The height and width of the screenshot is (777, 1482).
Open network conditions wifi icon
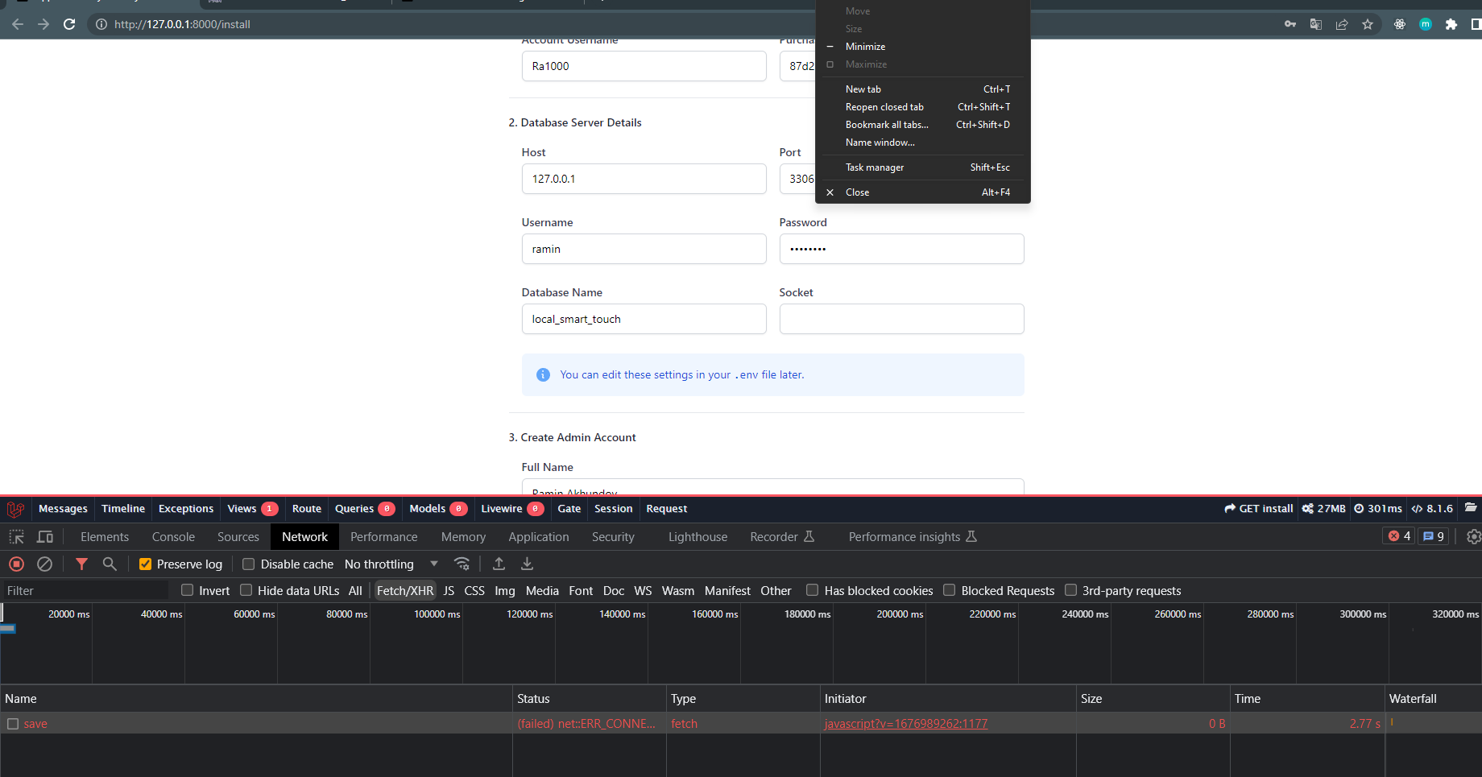(x=462, y=564)
